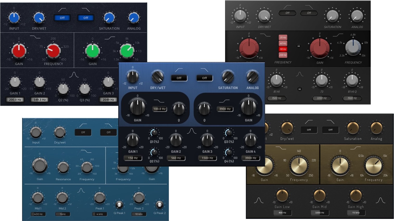394x221 pixels.
Task: Click the GAIN 3 knob in the center plugin
Action: pos(207,140)
